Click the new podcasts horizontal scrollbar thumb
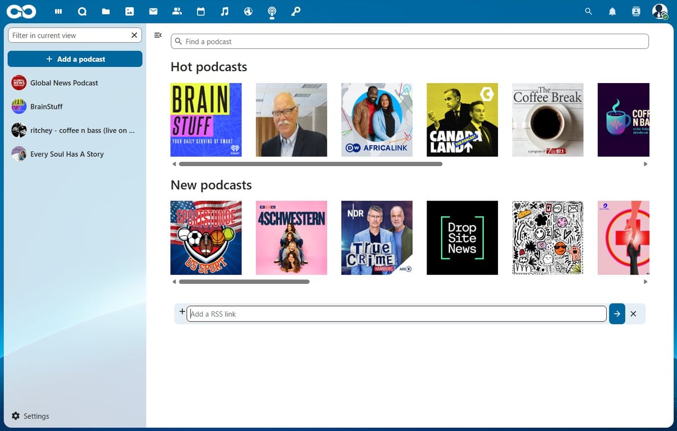677x431 pixels. pyautogui.click(x=244, y=282)
